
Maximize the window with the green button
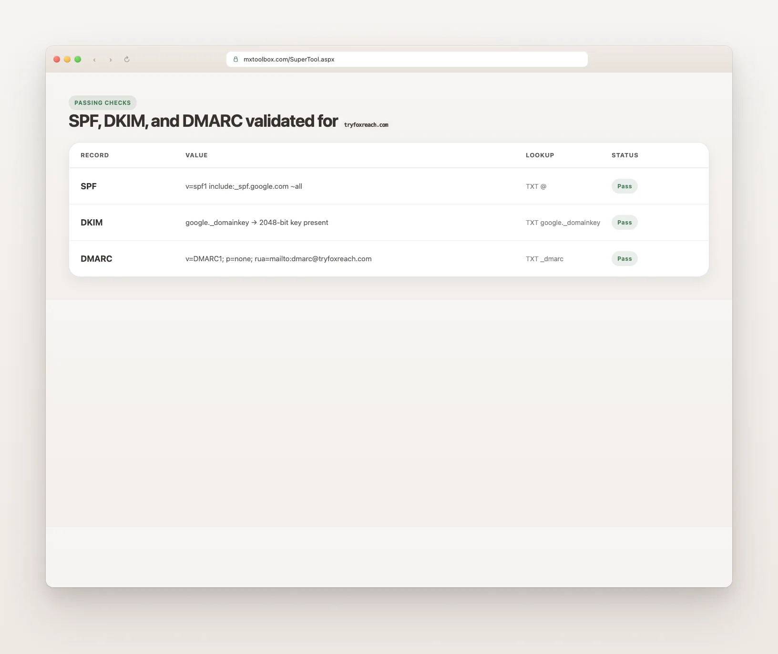(x=78, y=59)
